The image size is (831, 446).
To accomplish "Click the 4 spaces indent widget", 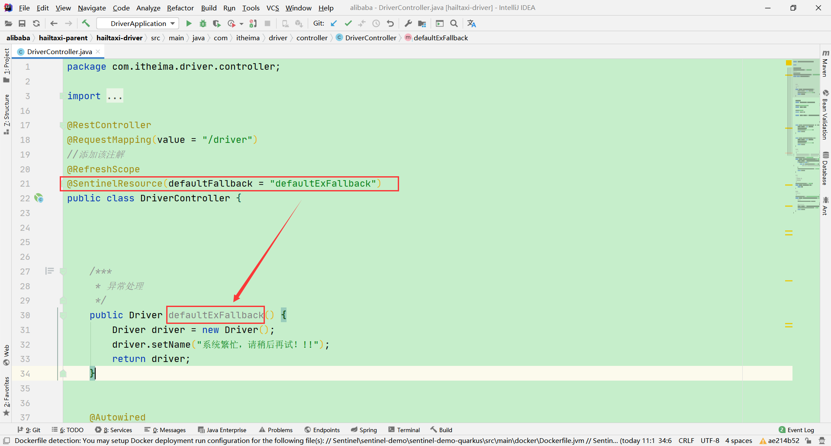I will (738, 441).
